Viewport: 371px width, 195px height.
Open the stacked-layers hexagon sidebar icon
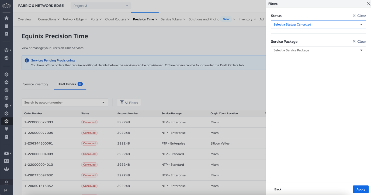point(6,50)
